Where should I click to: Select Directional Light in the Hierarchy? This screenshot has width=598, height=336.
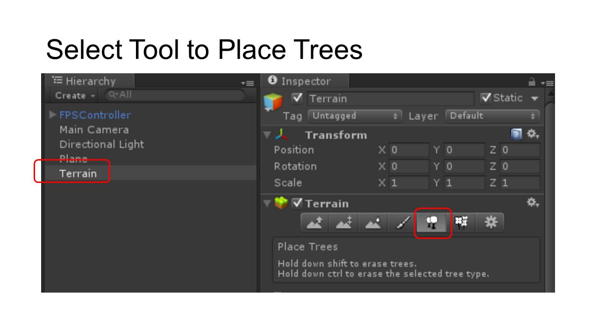(102, 144)
